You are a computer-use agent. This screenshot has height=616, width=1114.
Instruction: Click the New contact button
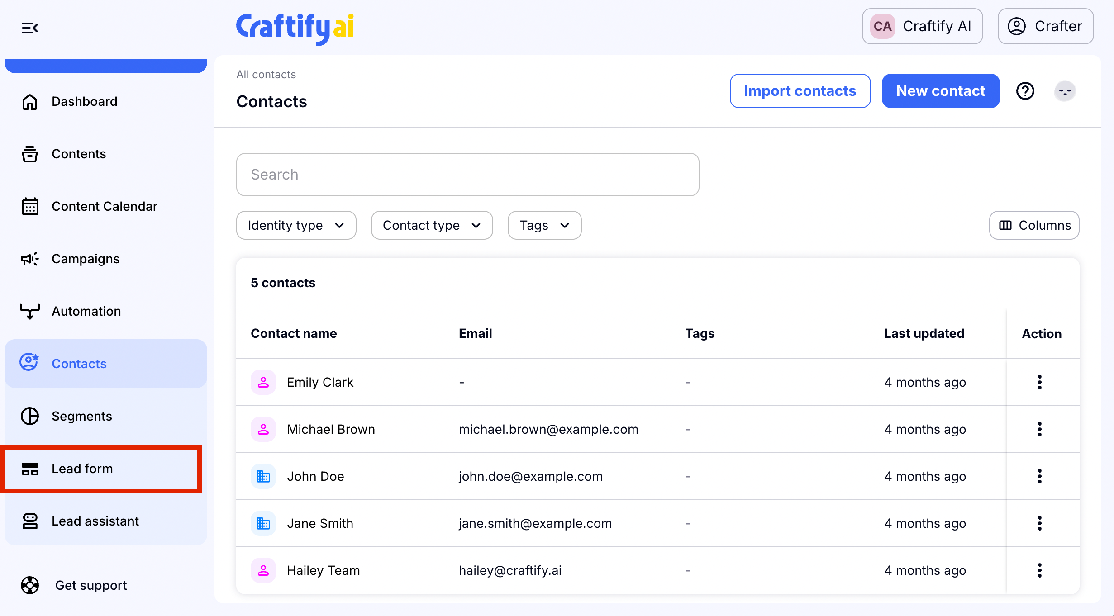click(x=940, y=91)
